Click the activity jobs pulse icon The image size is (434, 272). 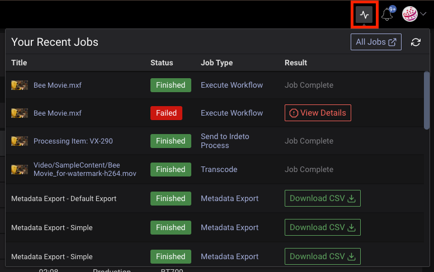(364, 15)
